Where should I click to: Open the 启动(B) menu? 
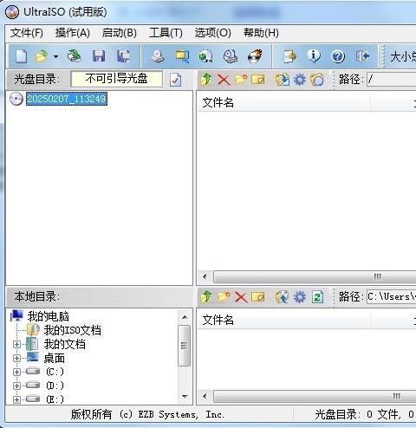coord(120,33)
